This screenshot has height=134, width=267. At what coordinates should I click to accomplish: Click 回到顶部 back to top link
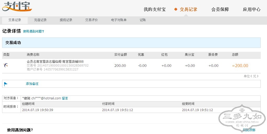coord(249,130)
